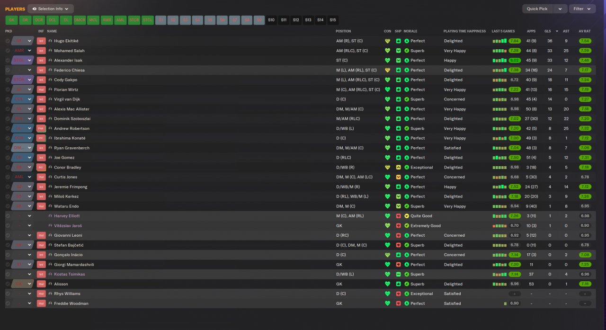Toggle the picked checkmark for Alisson
The image size is (606, 330).
click(8, 284)
